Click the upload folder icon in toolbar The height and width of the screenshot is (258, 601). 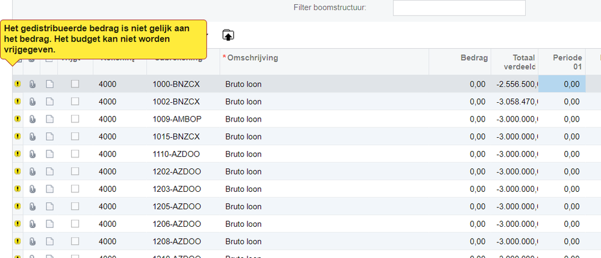(228, 35)
